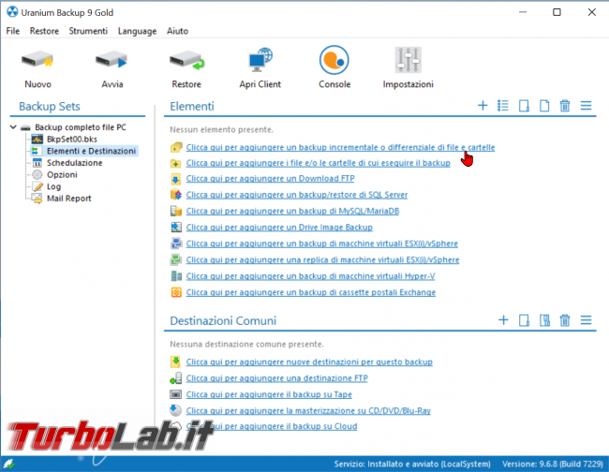Click link to add backup on Tape
This screenshot has height=472, width=609.
269,395
